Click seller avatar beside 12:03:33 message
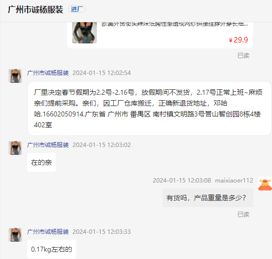The width and height of the screenshot is (272, 259). click(15, 235)
